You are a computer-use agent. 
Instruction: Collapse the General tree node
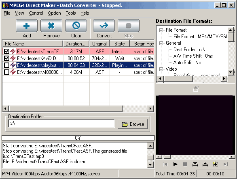coord(161,43)
